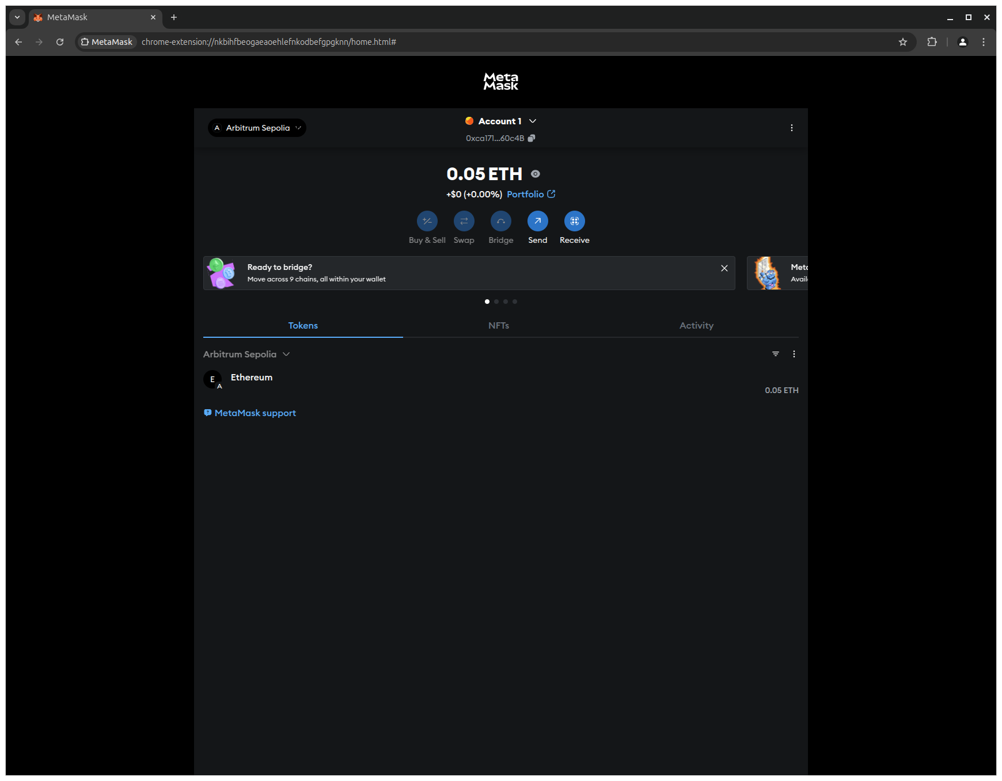
Task: Go forward in browser history
Action: 39,42
